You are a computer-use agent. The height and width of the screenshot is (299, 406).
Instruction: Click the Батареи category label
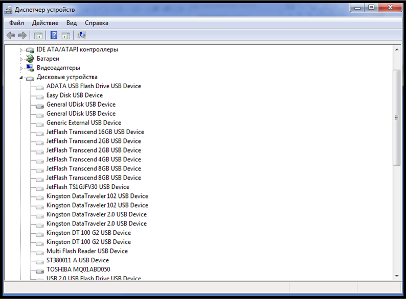click(x=48, y=59)
